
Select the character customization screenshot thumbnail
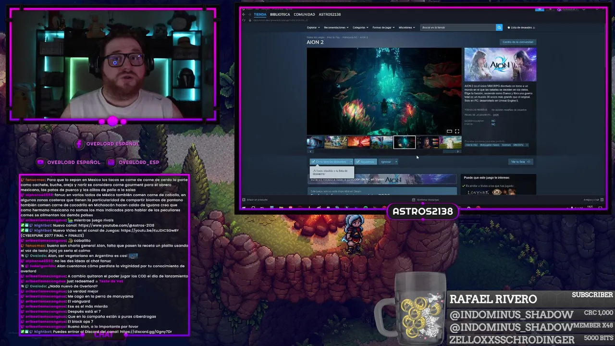427,142
